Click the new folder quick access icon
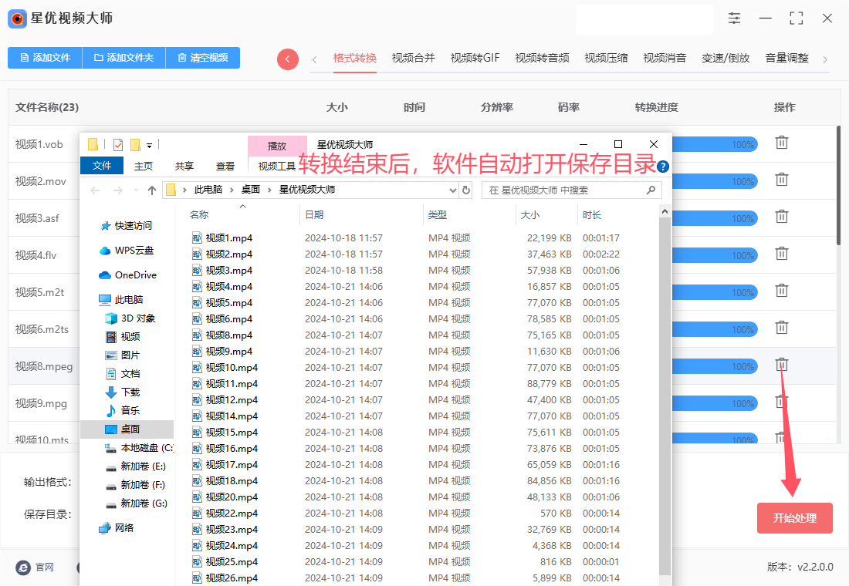849x586 pixels. pyautogui.click(x=135, y=144)
